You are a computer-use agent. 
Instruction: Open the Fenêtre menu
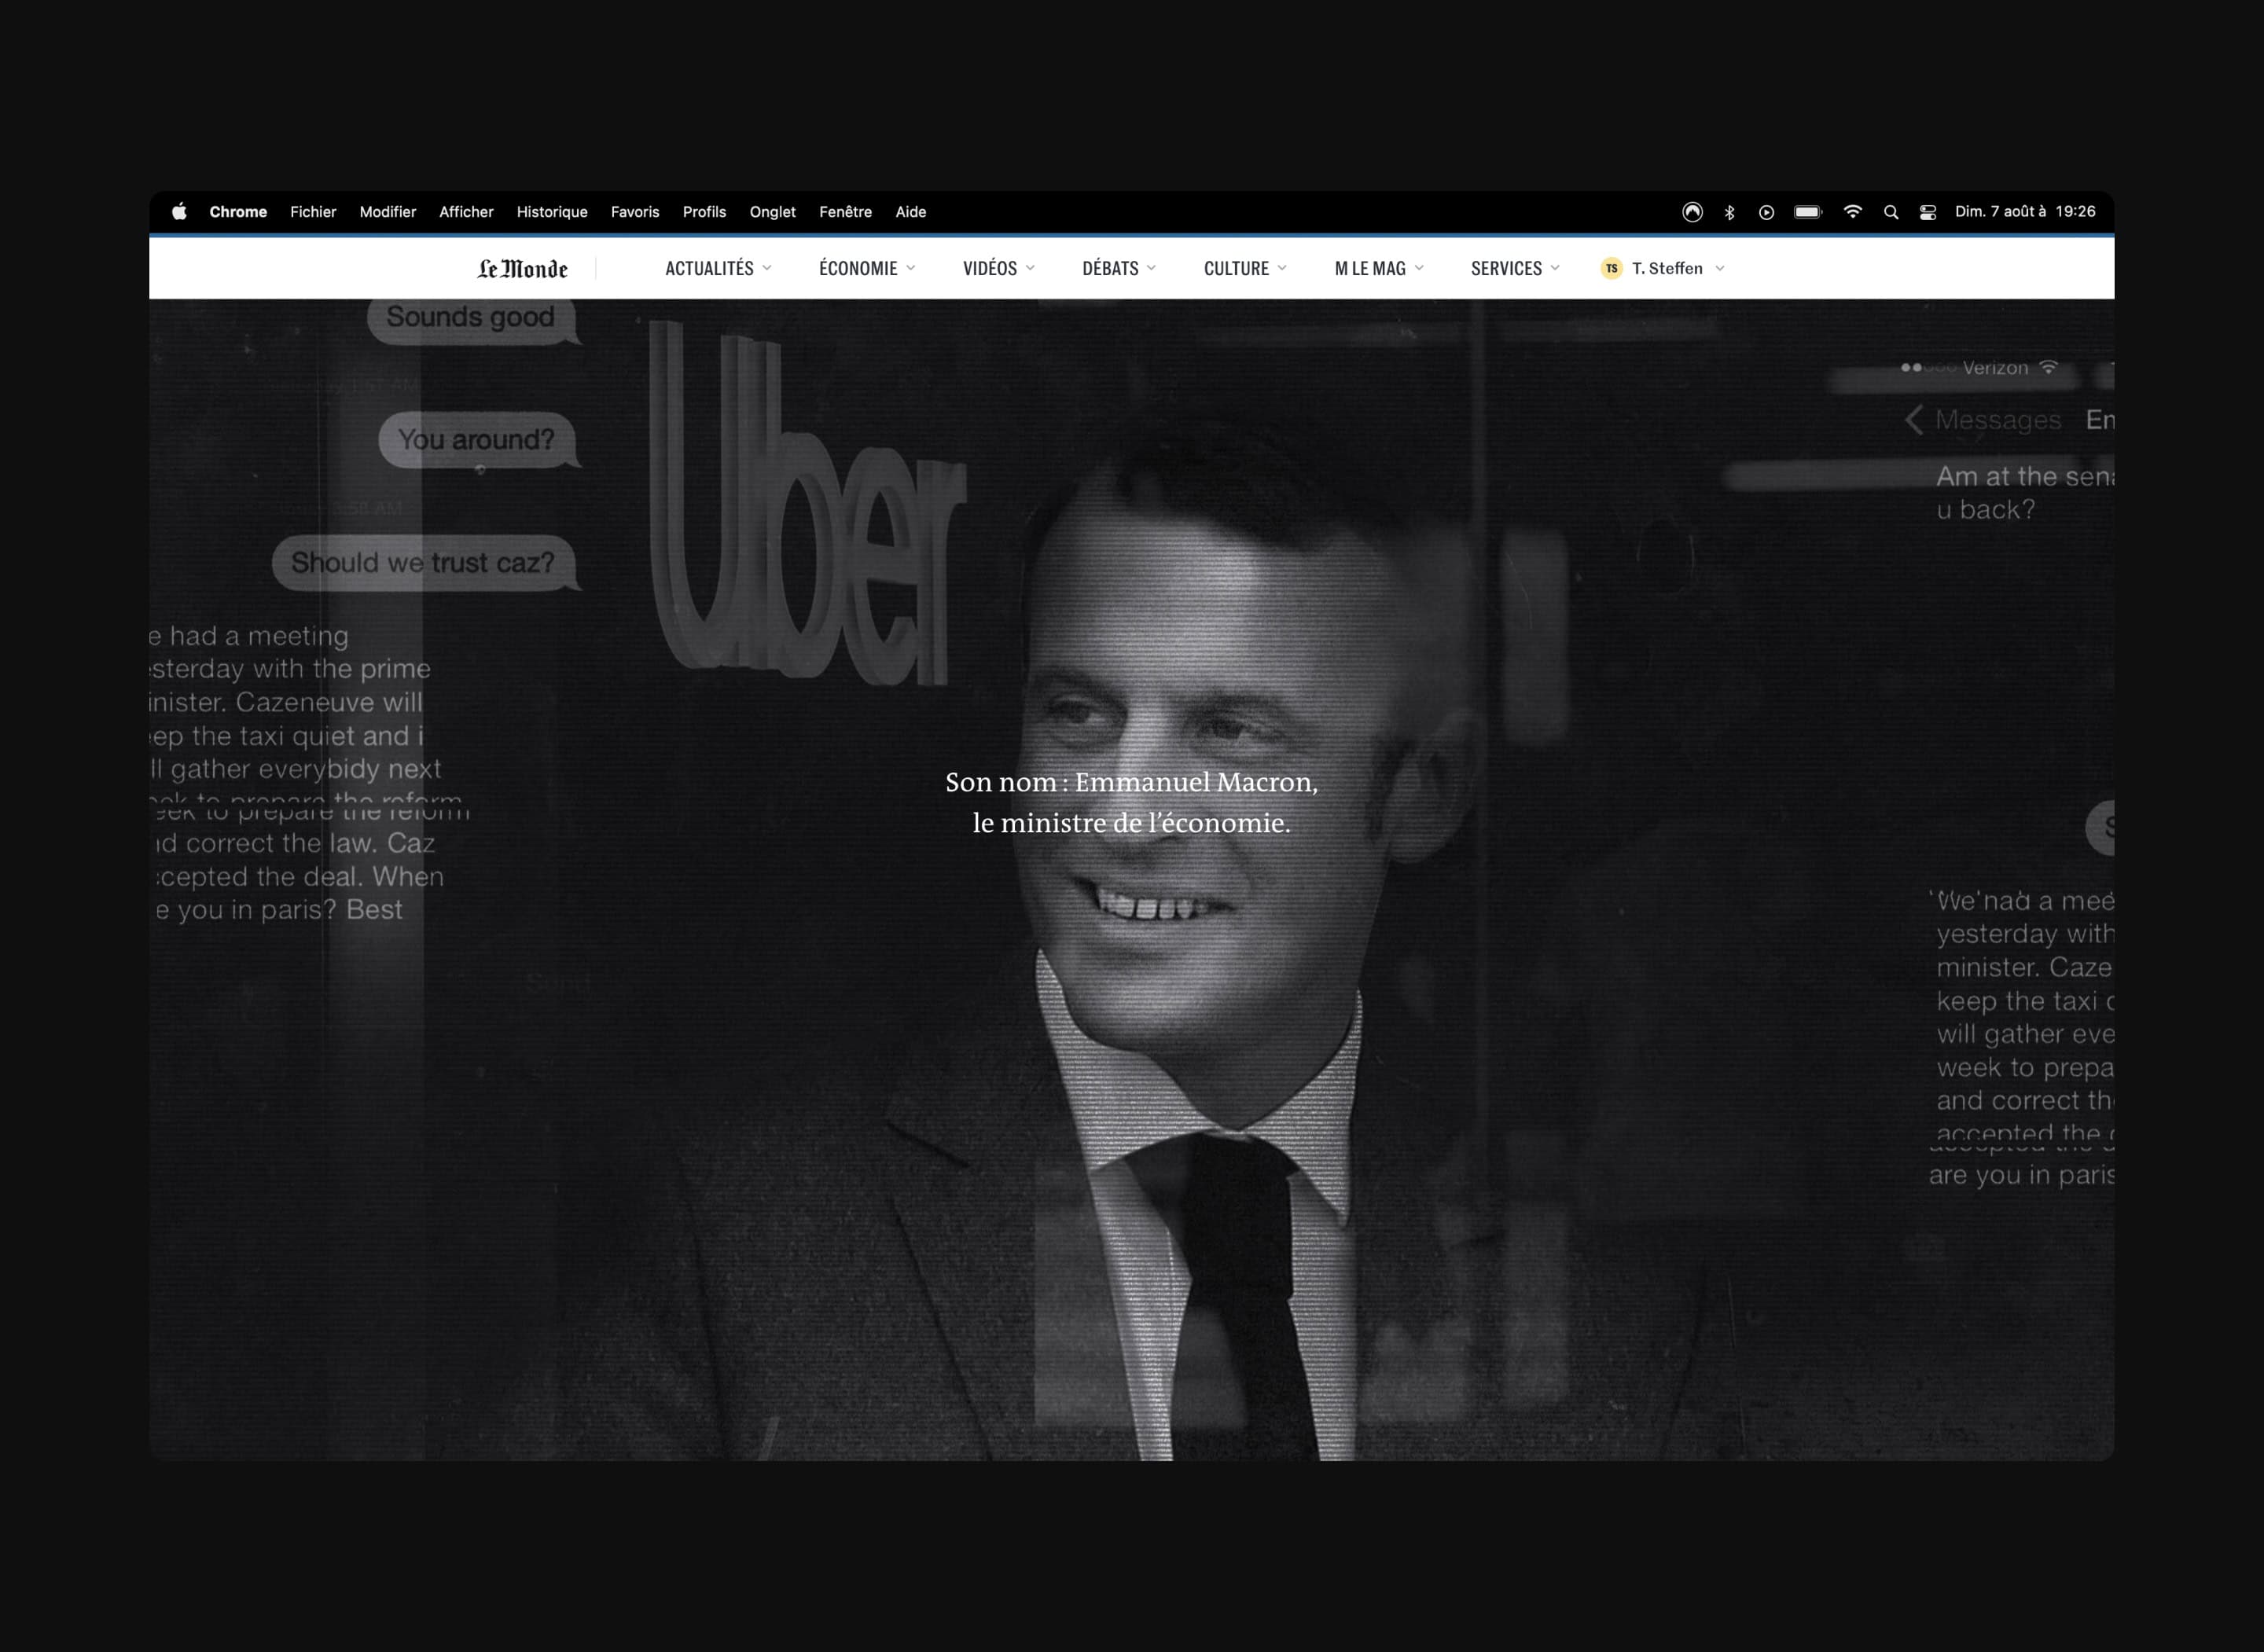(845, 212)
